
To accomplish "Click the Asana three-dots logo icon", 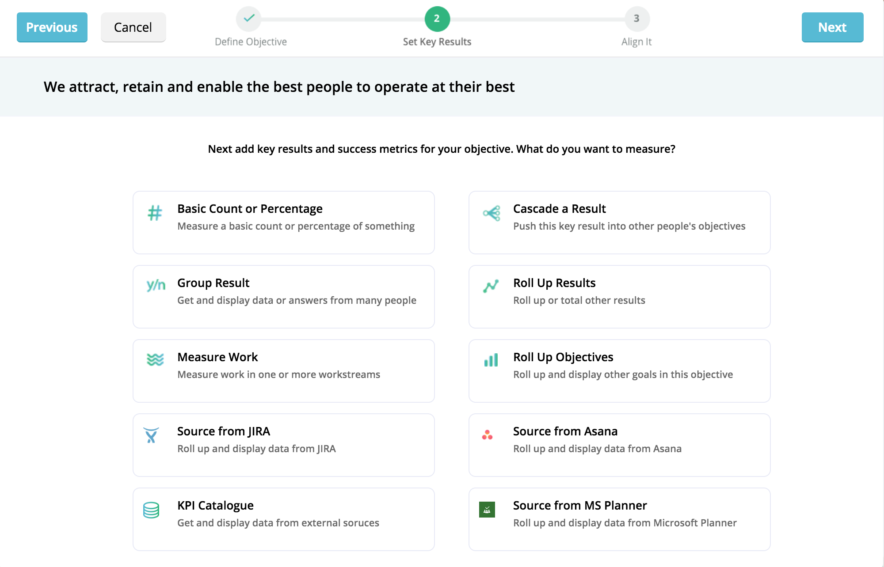I will (x=487, y=435).
